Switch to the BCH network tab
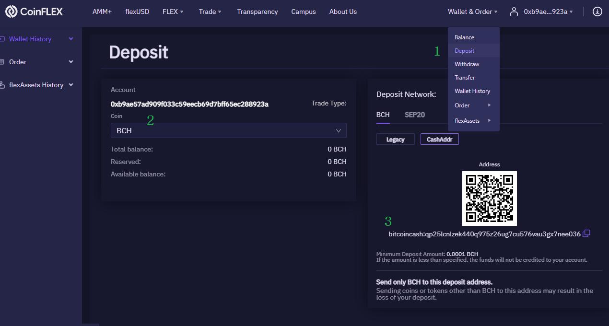This screenshot has height=326, width=609. click(x=383, y=115)
